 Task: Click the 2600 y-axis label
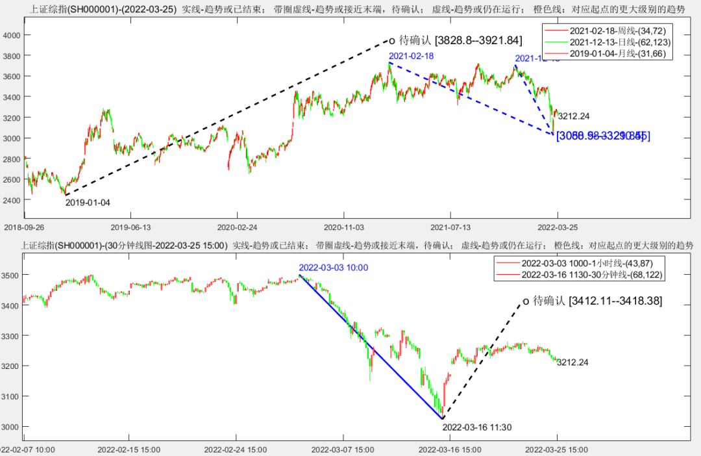pyautogui.click(x=11, y=179)
